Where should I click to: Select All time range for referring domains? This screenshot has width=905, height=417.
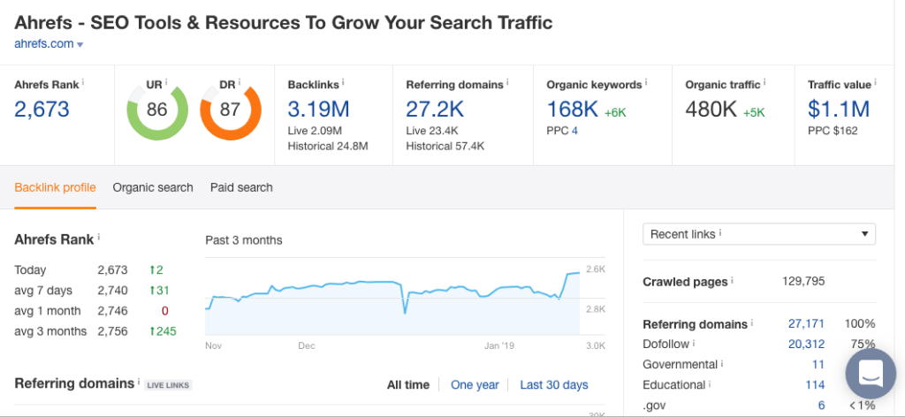click(408, 384)
